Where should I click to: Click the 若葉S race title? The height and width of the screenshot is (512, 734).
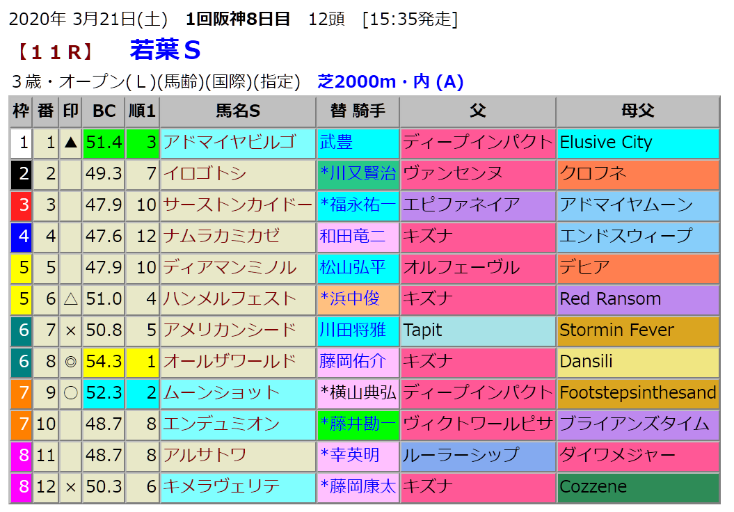click(165, 50)
